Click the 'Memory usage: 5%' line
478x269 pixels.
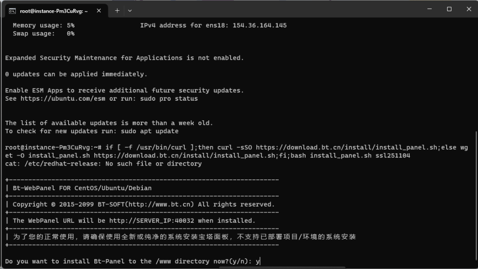(x=43, y=26)
